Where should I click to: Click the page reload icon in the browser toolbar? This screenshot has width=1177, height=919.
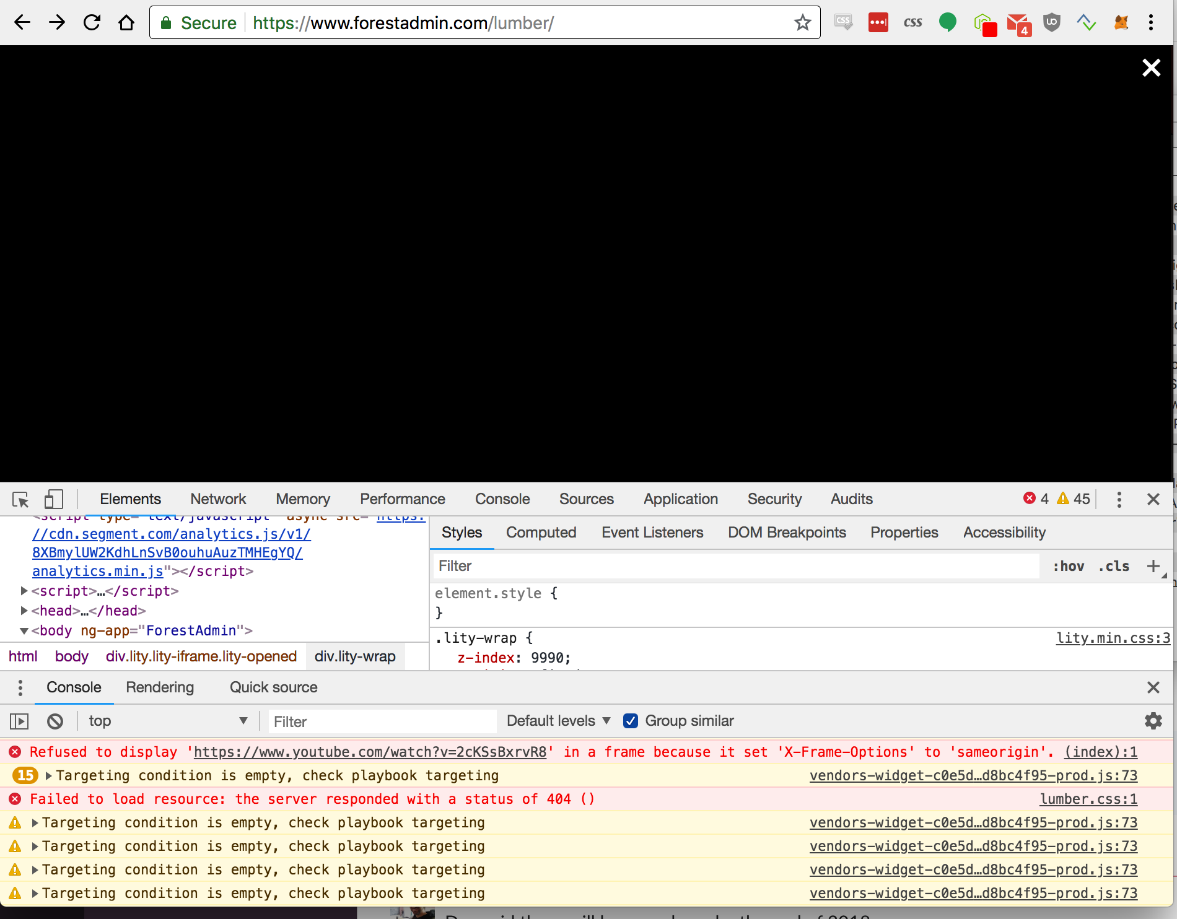[92, 22]
